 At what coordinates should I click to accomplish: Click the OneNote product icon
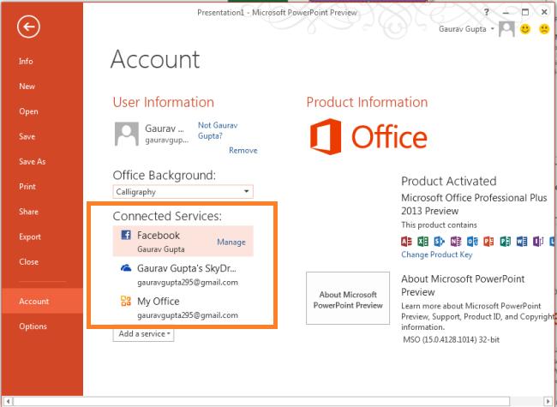[x=456, y=242]
